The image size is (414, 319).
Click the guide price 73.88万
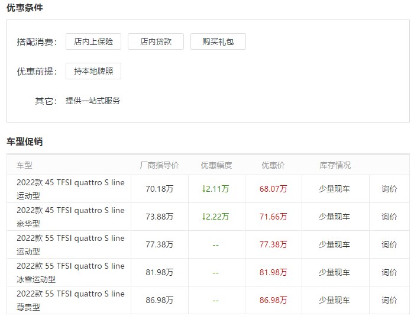pyautogui.click(x=160, y=217)
